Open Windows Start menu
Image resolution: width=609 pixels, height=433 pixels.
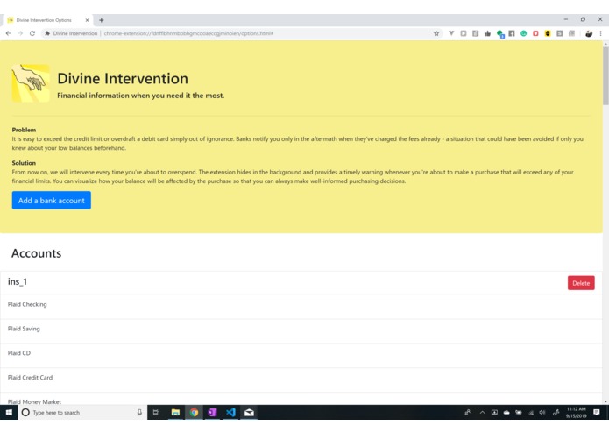click(9, 413)
